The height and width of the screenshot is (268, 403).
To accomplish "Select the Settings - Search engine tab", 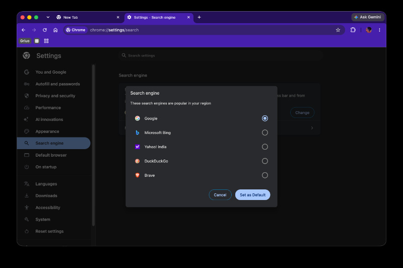I will [x=159, y=17].
